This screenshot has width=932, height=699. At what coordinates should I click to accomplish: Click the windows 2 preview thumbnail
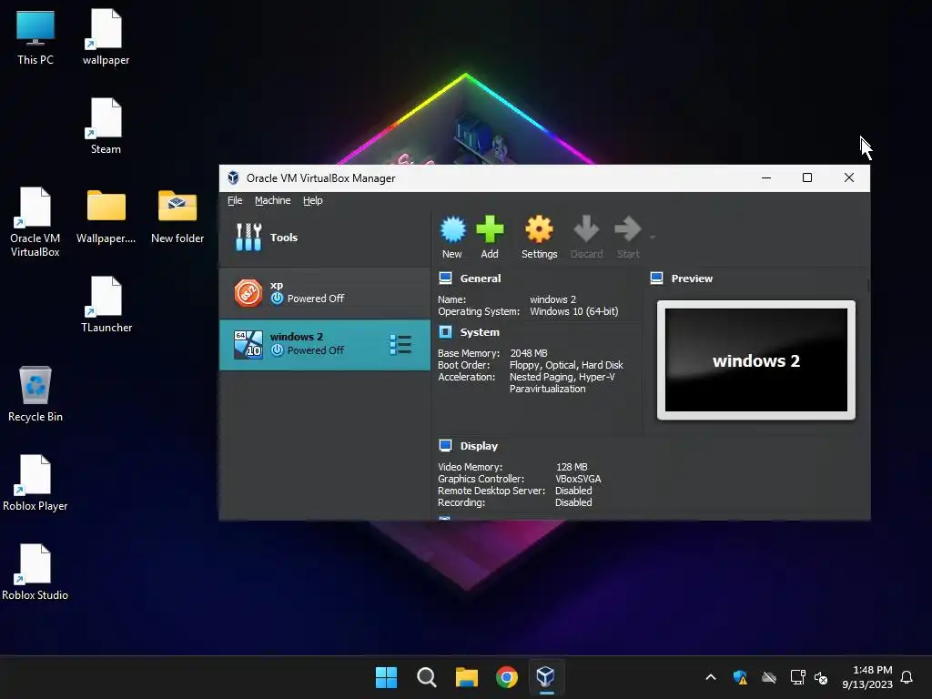[x=756, y=360]
